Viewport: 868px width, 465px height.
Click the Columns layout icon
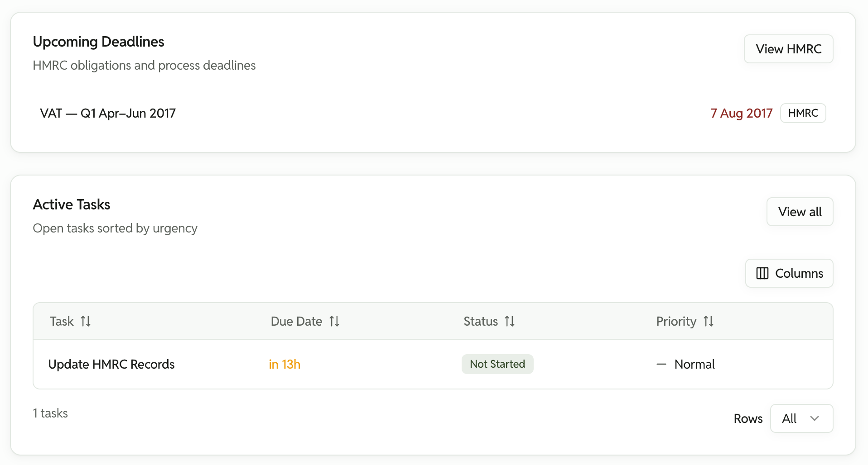[x=762, y=273]
